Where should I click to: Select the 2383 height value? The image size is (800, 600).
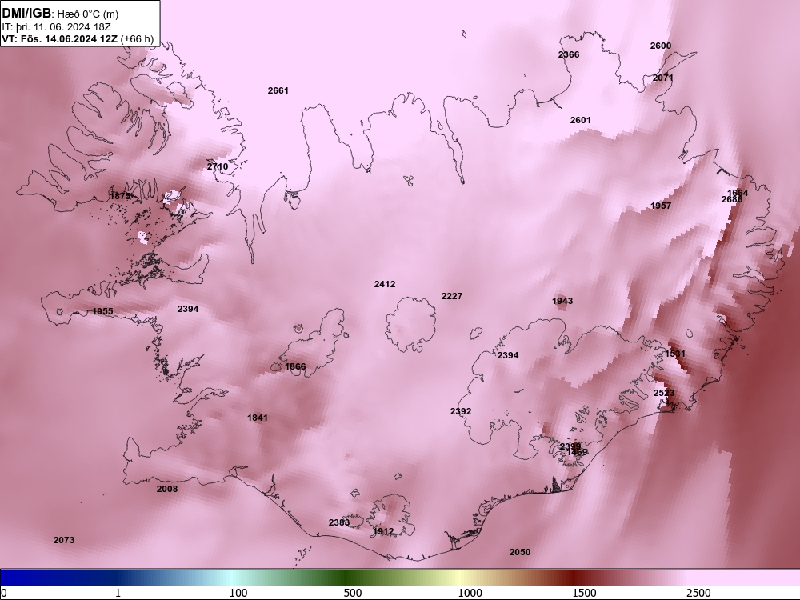pos(339,523)
